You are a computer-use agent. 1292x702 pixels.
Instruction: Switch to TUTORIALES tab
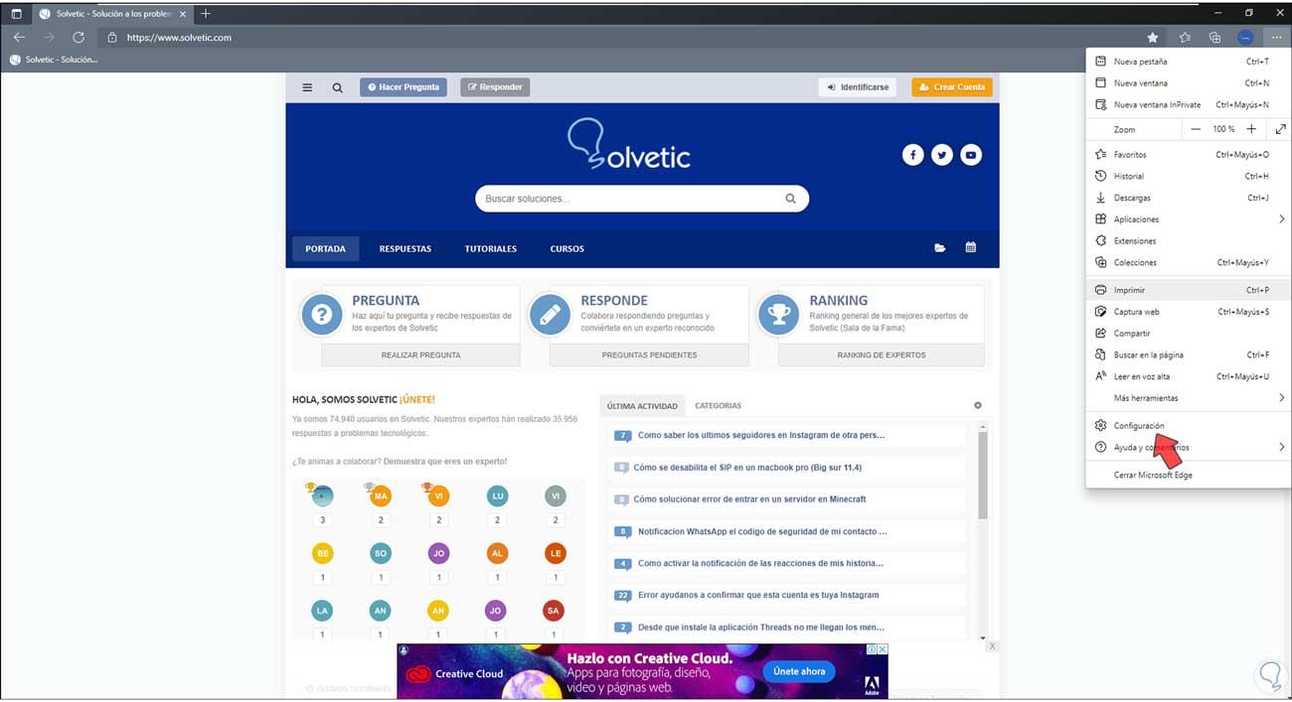491,249
